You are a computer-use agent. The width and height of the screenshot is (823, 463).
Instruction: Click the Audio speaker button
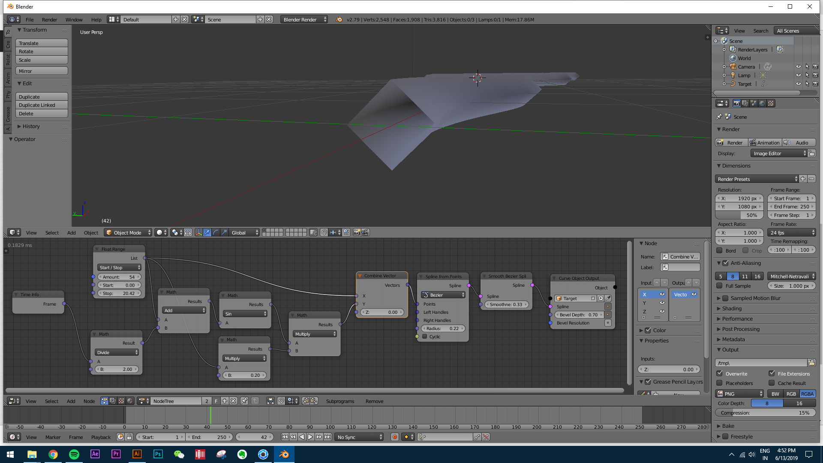[799, 143]
